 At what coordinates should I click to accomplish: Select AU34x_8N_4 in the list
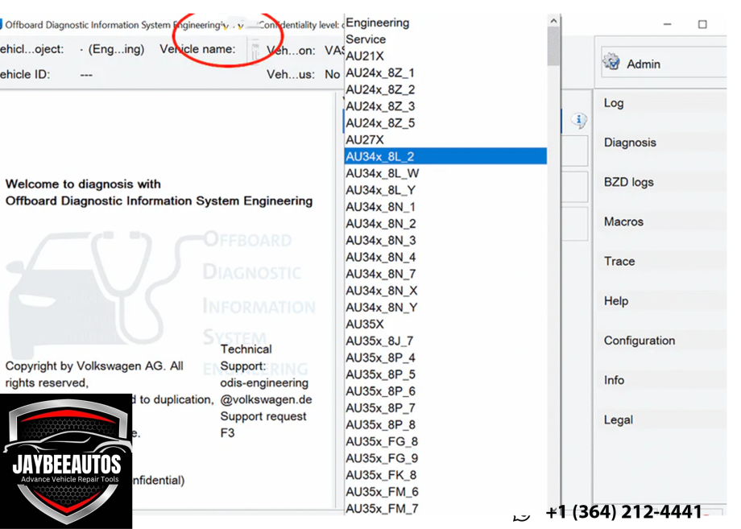tap(445, 257)
